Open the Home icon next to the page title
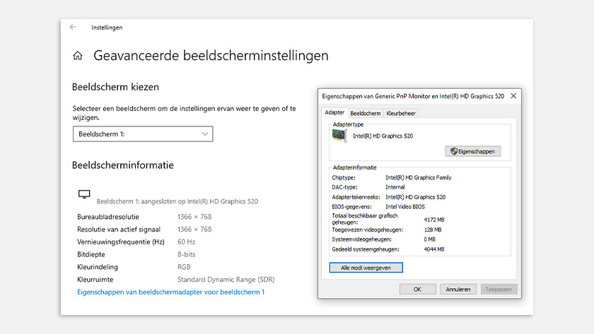 (78, 55)
